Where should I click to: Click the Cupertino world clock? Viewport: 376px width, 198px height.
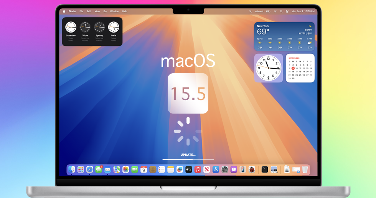tap(71, 27)
